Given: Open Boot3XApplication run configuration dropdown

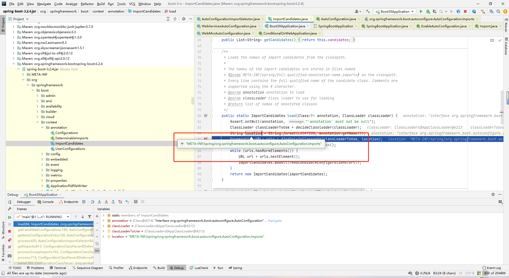Looking at the screenshot, I should (x=394, y=11).
